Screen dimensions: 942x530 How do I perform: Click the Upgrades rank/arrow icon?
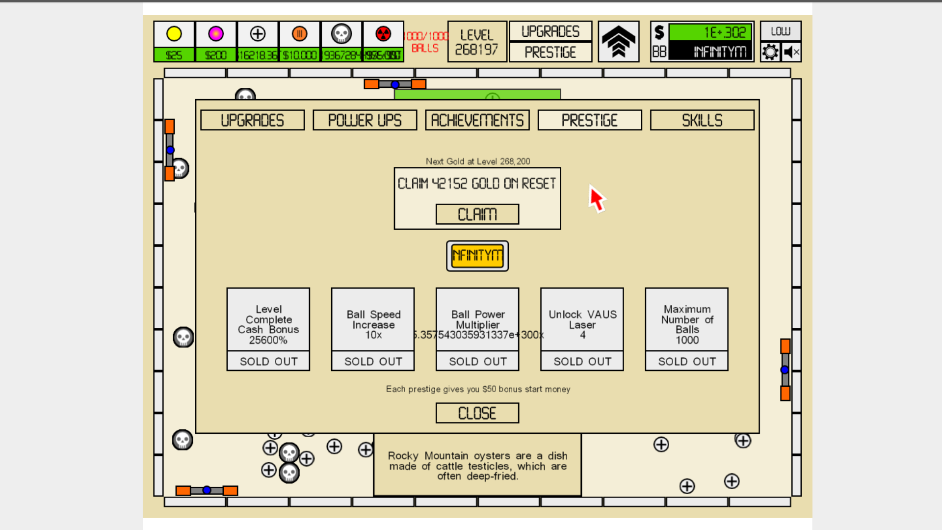click(x=619, y=41)
